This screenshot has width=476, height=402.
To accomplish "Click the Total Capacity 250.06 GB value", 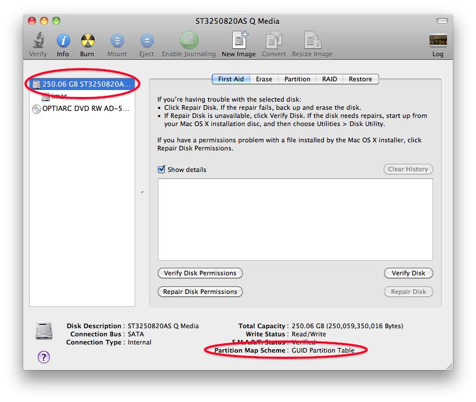I will coord(347,326).
